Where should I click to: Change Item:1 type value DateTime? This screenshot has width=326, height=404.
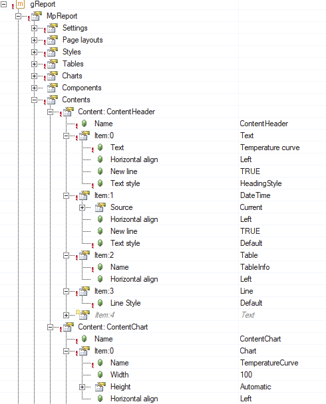(x=255, y=195)
